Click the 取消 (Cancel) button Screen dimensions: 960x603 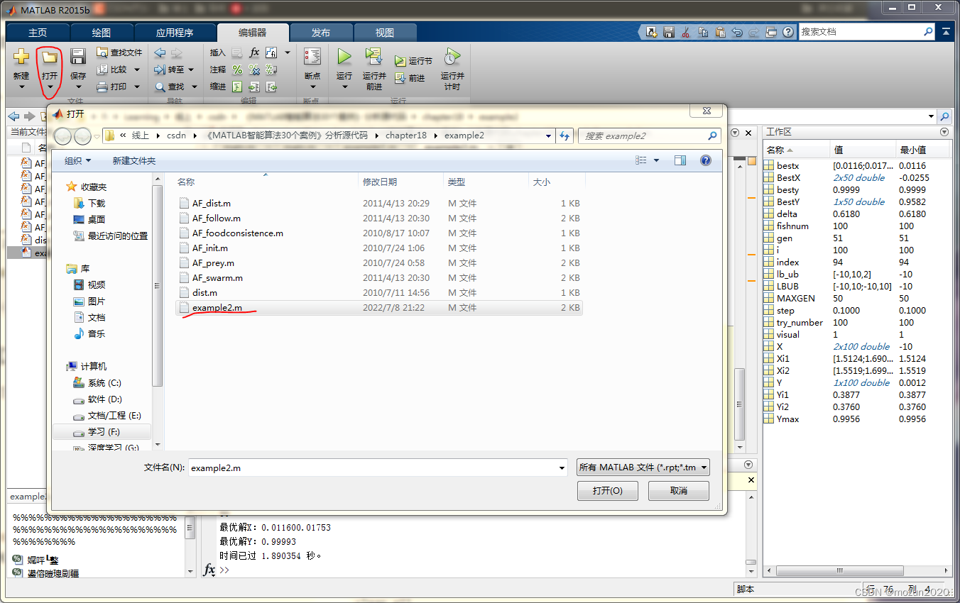679,491
